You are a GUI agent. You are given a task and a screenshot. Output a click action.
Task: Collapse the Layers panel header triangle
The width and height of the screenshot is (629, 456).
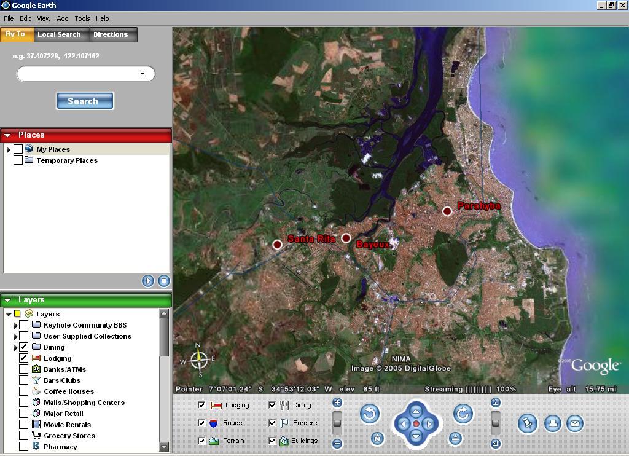pos(7,300)
